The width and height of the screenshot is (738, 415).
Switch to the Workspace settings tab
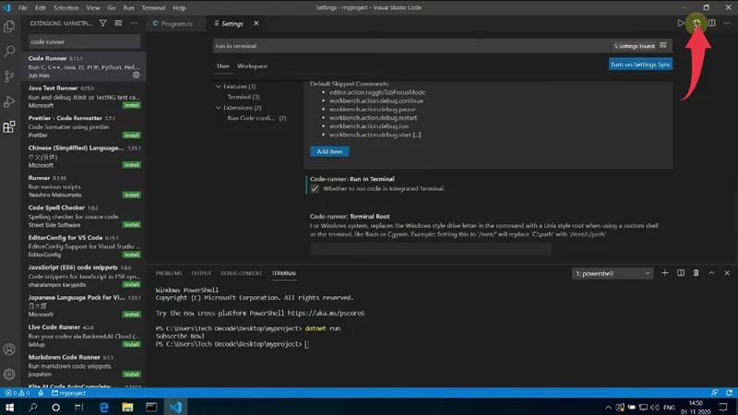point(252,66)
